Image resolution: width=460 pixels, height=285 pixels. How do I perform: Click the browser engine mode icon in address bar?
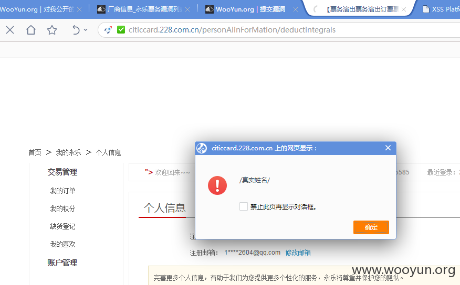(108, 30)
